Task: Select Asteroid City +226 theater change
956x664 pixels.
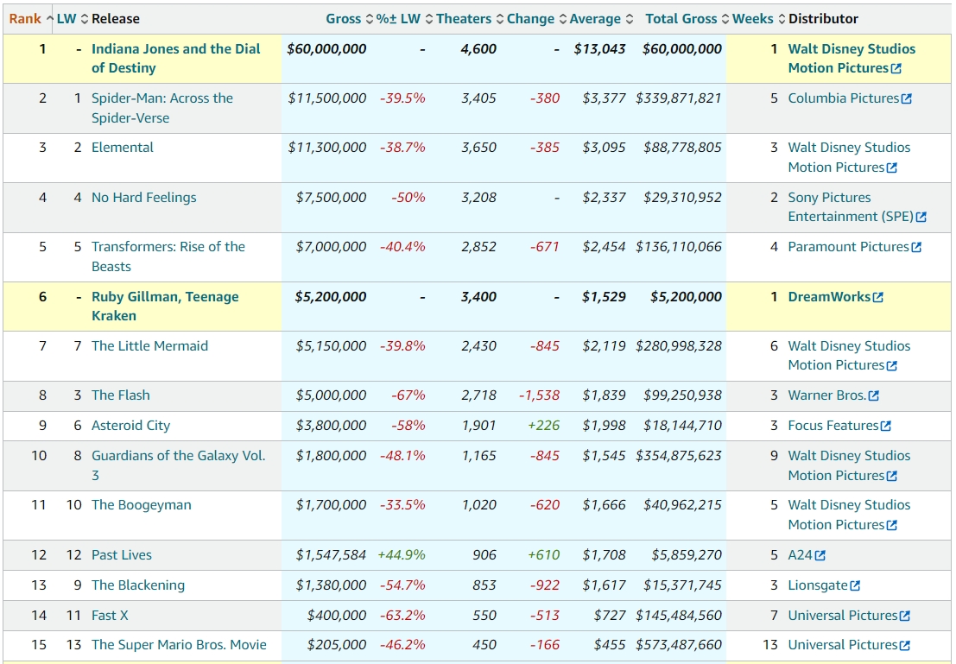Action: 544,426
